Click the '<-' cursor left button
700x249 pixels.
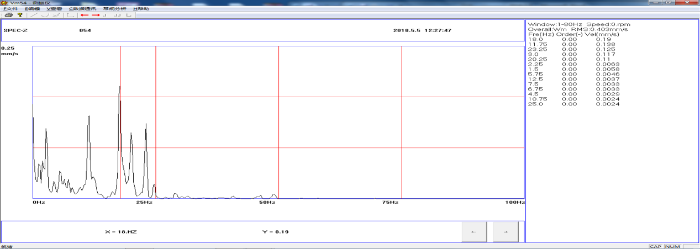click(473, 232)
